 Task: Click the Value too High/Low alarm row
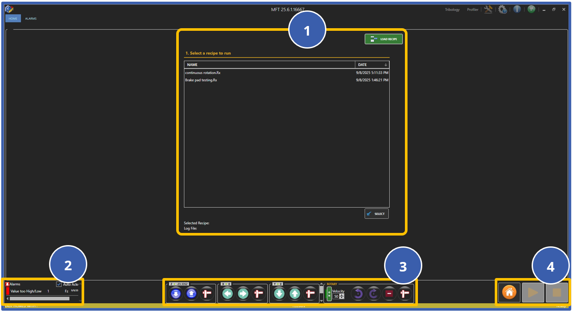[42, 291]
